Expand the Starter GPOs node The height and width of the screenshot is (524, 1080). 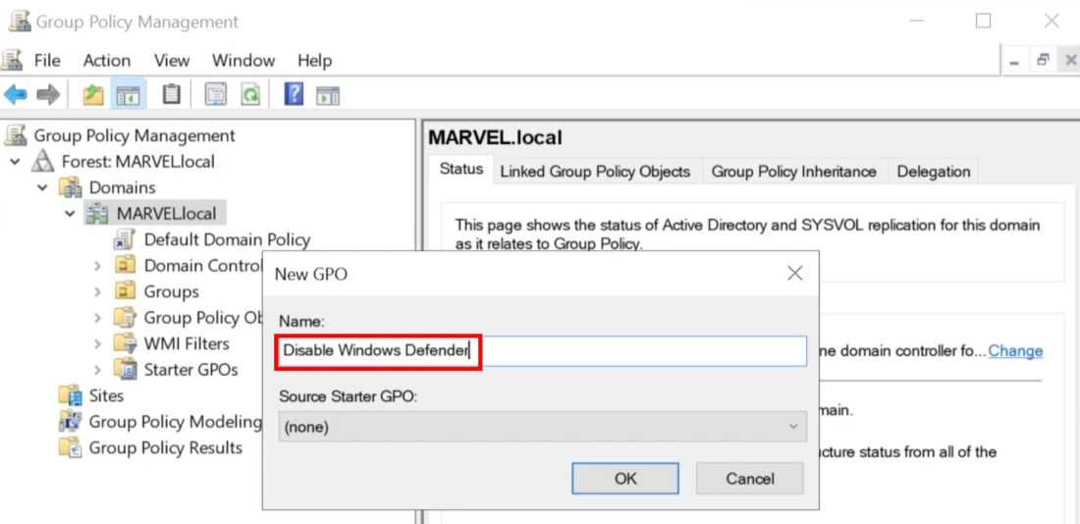97,370
